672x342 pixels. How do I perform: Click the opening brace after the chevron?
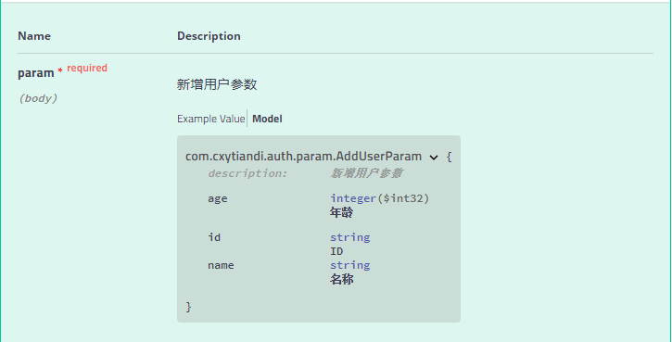449,157
